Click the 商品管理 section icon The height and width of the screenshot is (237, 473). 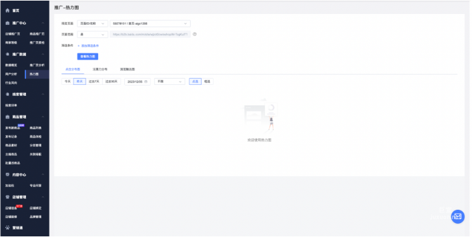[x=8, y=117]
